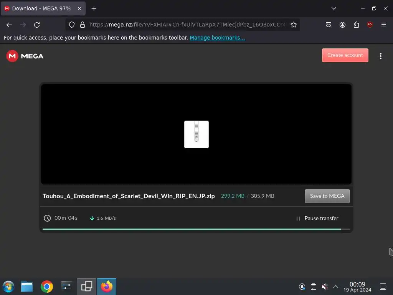Open the Firefox account icon
Screen dimensions: 393x295
coord(342,25)
